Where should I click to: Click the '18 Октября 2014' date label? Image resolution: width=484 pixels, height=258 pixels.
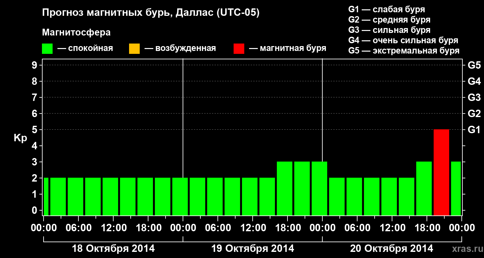pos(113,249)
